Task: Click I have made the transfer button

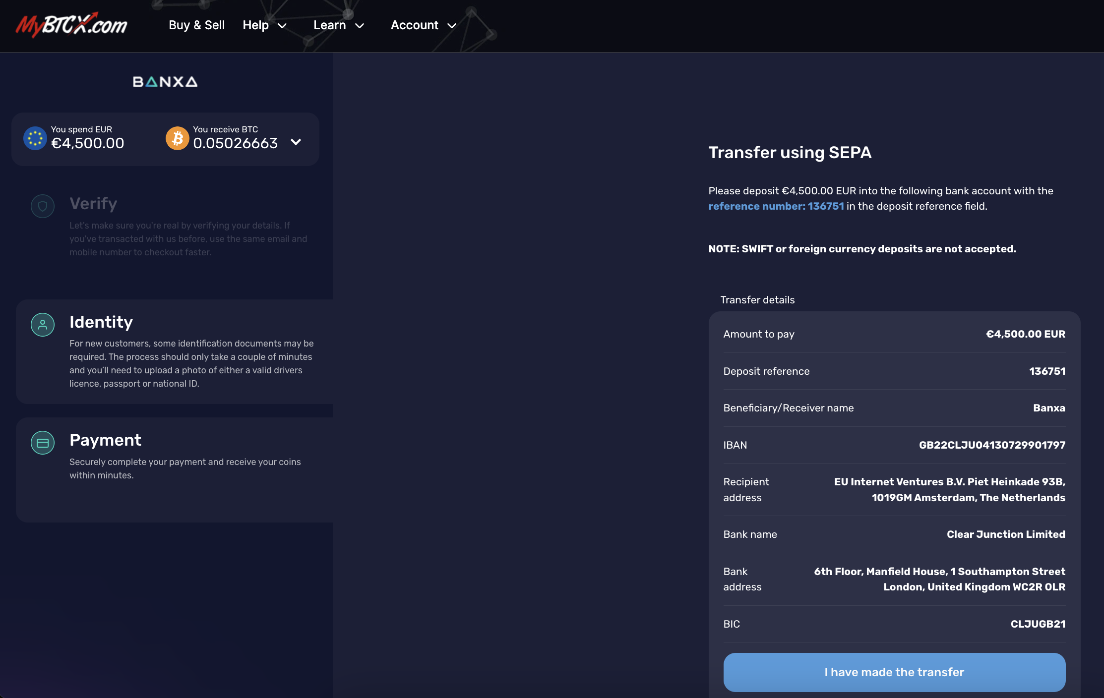Action: coord(894,672)
